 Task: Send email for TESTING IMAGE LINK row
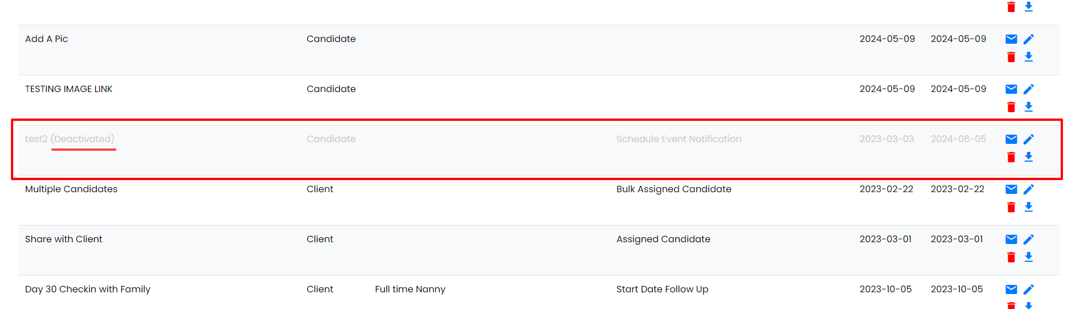[x=1011, y=89]
